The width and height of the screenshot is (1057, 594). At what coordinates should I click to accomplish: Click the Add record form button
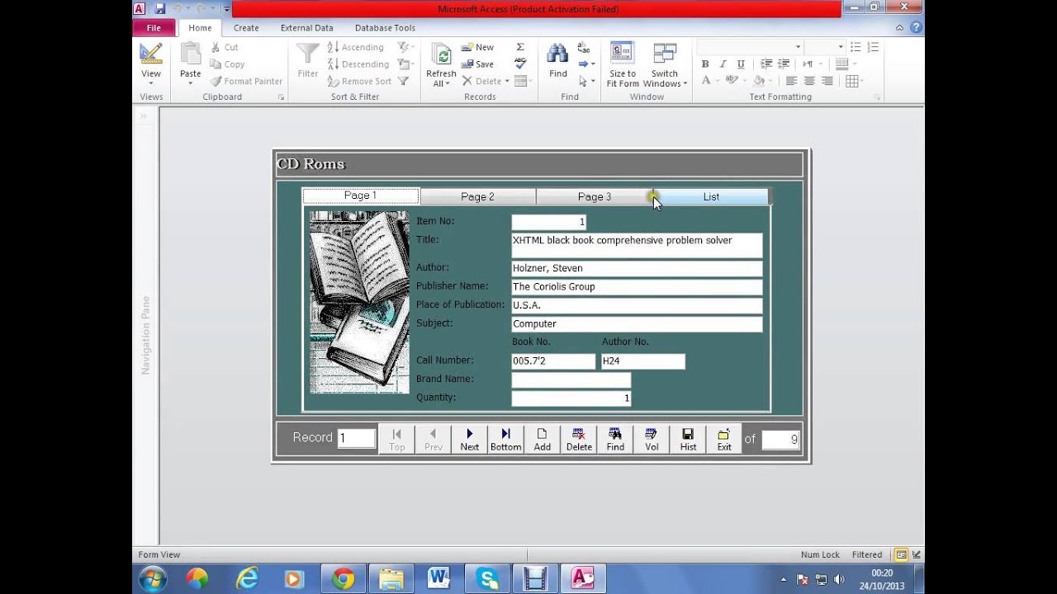[542, 440]
